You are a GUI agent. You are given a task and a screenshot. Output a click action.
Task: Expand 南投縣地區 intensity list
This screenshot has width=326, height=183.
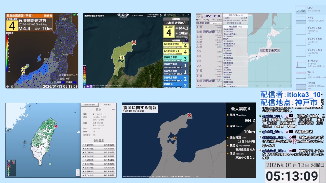pos(98,172)
